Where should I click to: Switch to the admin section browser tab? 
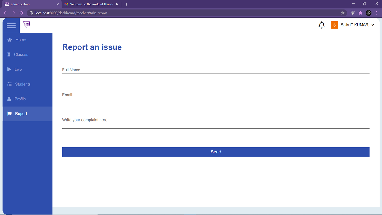point(31,4)
